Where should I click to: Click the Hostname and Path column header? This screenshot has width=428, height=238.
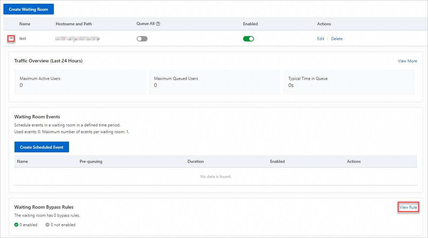click(74, 24)
